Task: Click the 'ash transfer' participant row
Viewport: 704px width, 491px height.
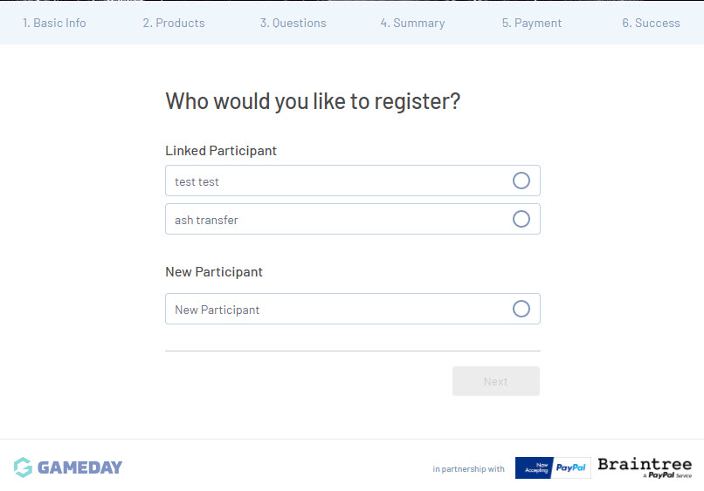Action: tap(332, 220)
